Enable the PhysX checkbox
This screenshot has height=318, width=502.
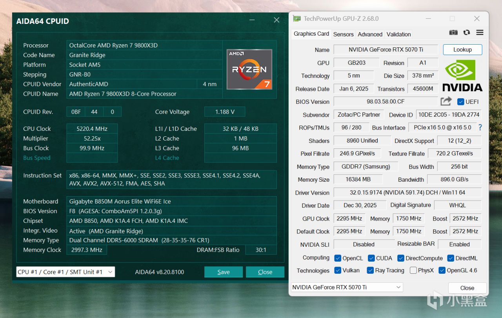coord(413,270)
